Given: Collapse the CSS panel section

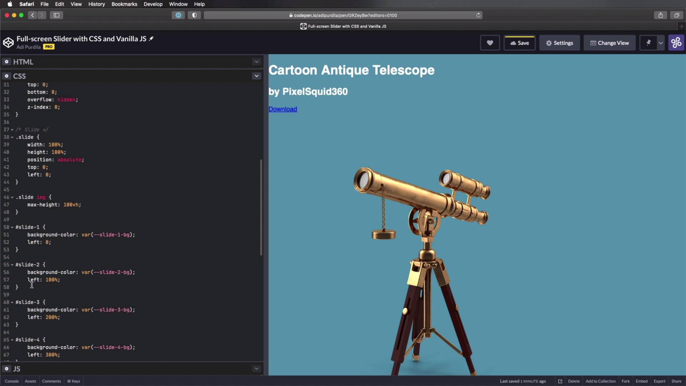Looking at the screenshot, I should point(257,76).
